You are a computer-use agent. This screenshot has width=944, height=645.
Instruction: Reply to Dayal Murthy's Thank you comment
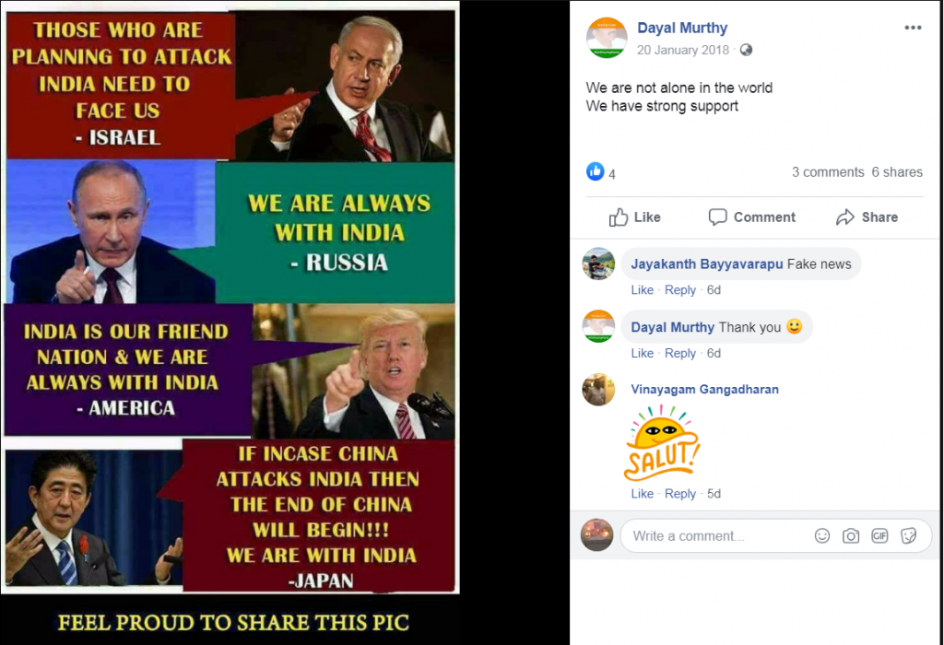[680, 353]
